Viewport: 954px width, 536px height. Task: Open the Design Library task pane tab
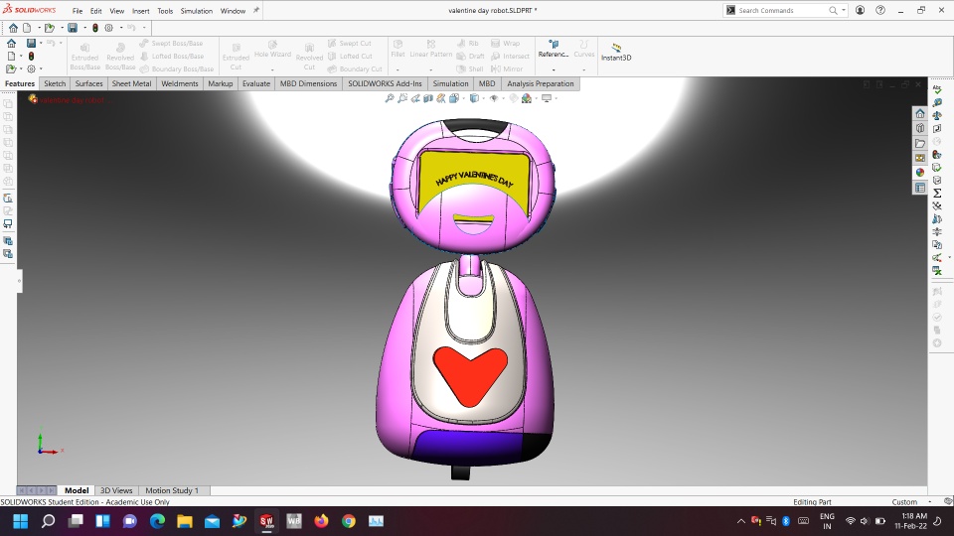pyautogui.click(x=920, y=128)
